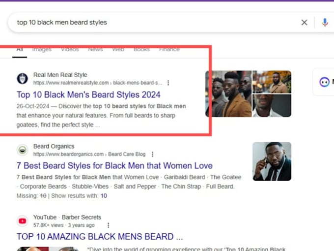Open more options for Beard Organics result

tap(153, 154)
